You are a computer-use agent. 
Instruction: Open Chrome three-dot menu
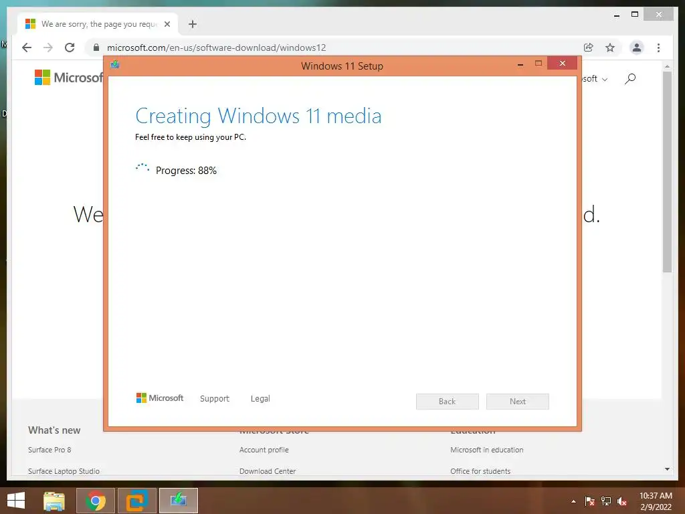(x=658, y=48)
